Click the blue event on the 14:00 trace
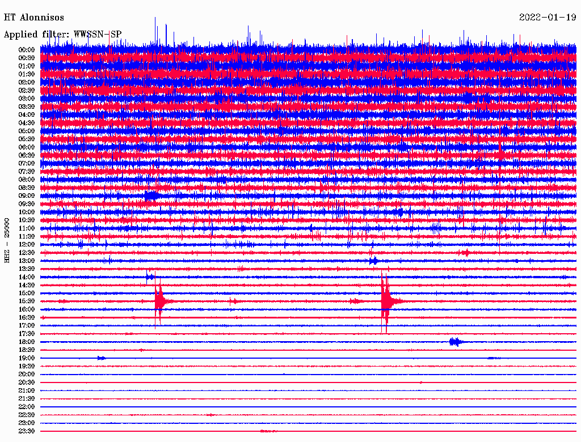The height and width of the screenshot is (442, 581). [150, 277]
